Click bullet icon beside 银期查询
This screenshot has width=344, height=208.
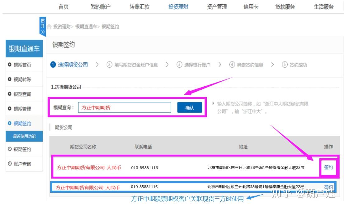click(9, 94)
